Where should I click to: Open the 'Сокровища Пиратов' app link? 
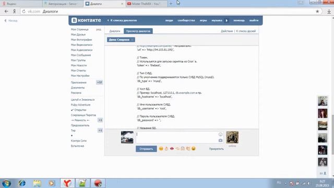[83, 115]
